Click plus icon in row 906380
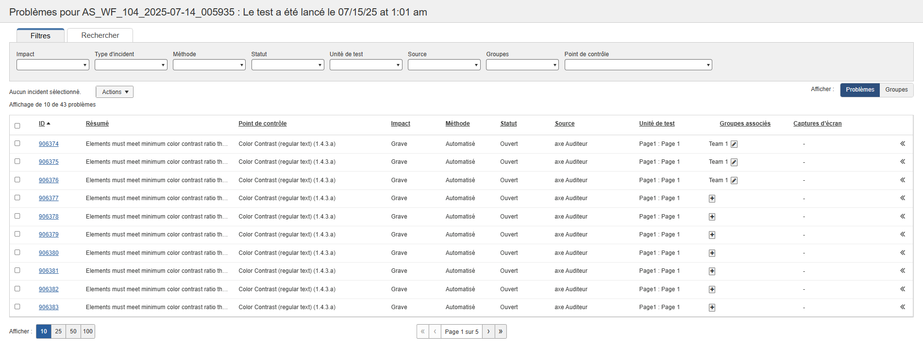923x345 pixels. [712, 253]
